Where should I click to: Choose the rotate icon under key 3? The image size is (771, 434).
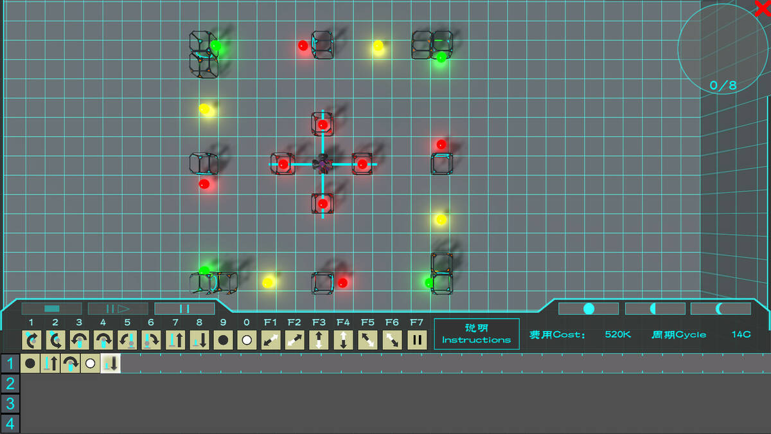click(x=79, y=339)
